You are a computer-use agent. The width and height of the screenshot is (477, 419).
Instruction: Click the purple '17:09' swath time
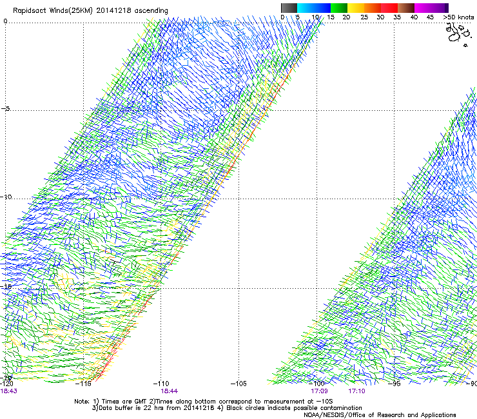(319, 391)
